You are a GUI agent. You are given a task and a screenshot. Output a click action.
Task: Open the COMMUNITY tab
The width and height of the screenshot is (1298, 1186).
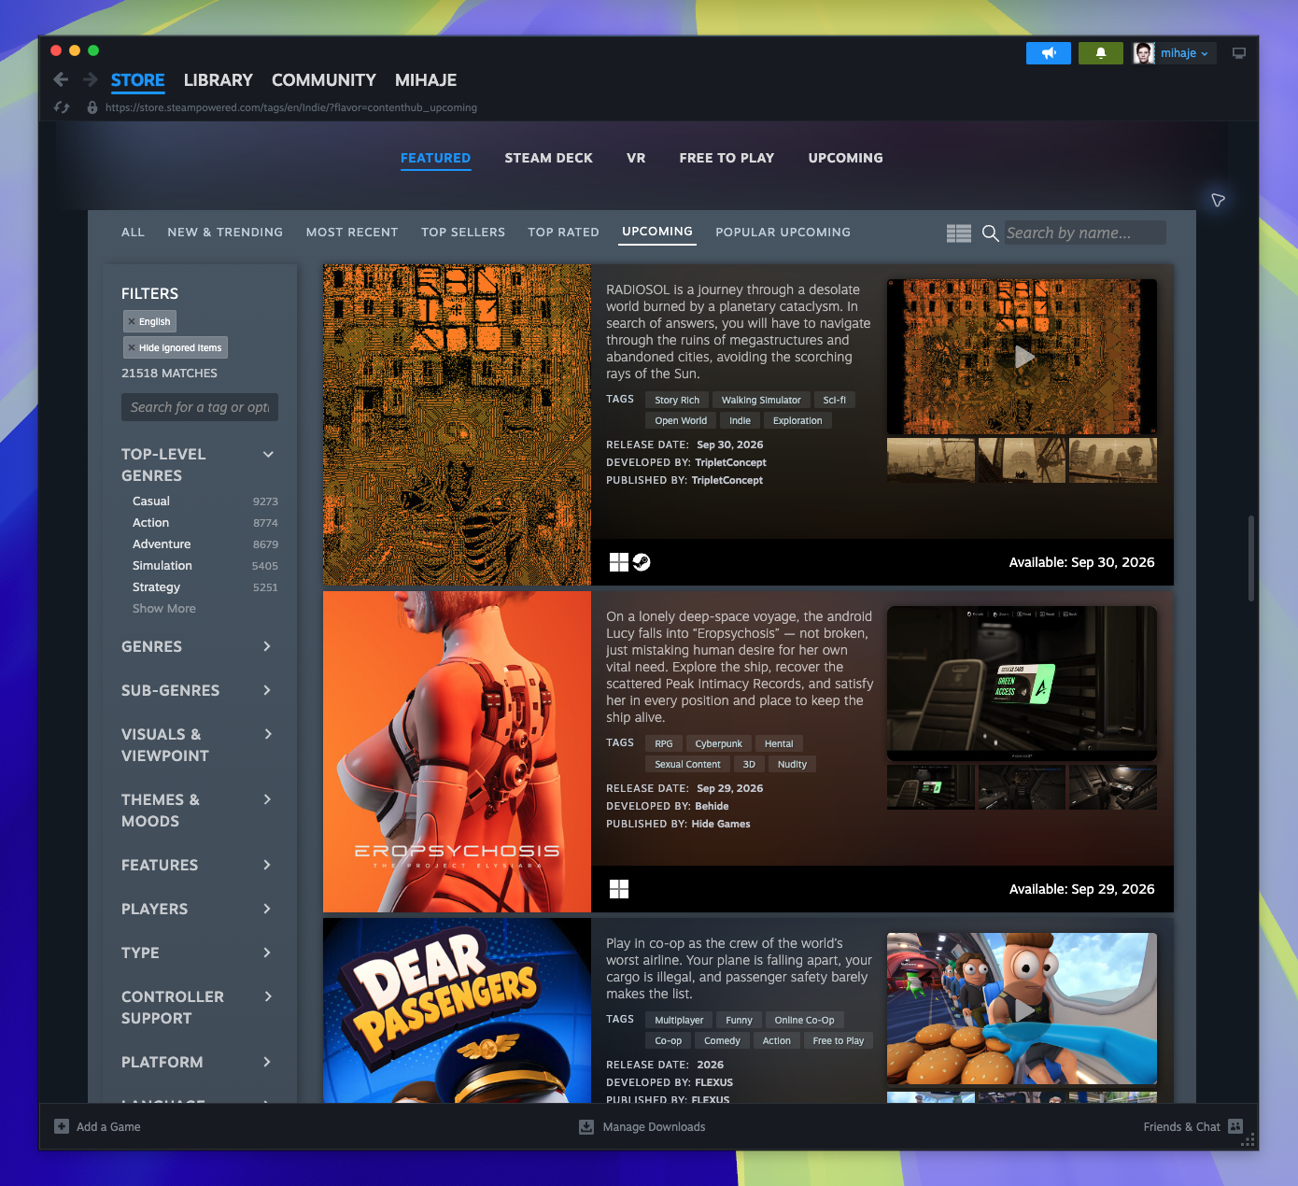pos(324,80)
